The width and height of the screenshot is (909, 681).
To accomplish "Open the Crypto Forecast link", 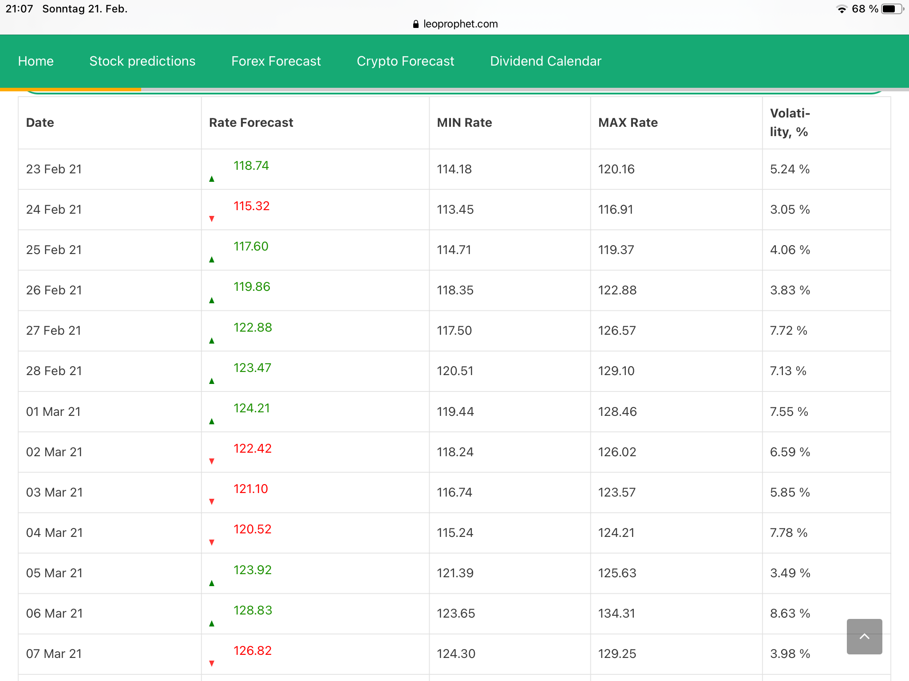I will coord(405,61).
